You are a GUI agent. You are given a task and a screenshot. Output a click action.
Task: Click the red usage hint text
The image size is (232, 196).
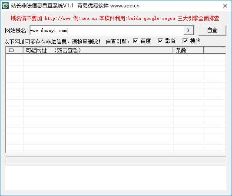pos(115,18)
